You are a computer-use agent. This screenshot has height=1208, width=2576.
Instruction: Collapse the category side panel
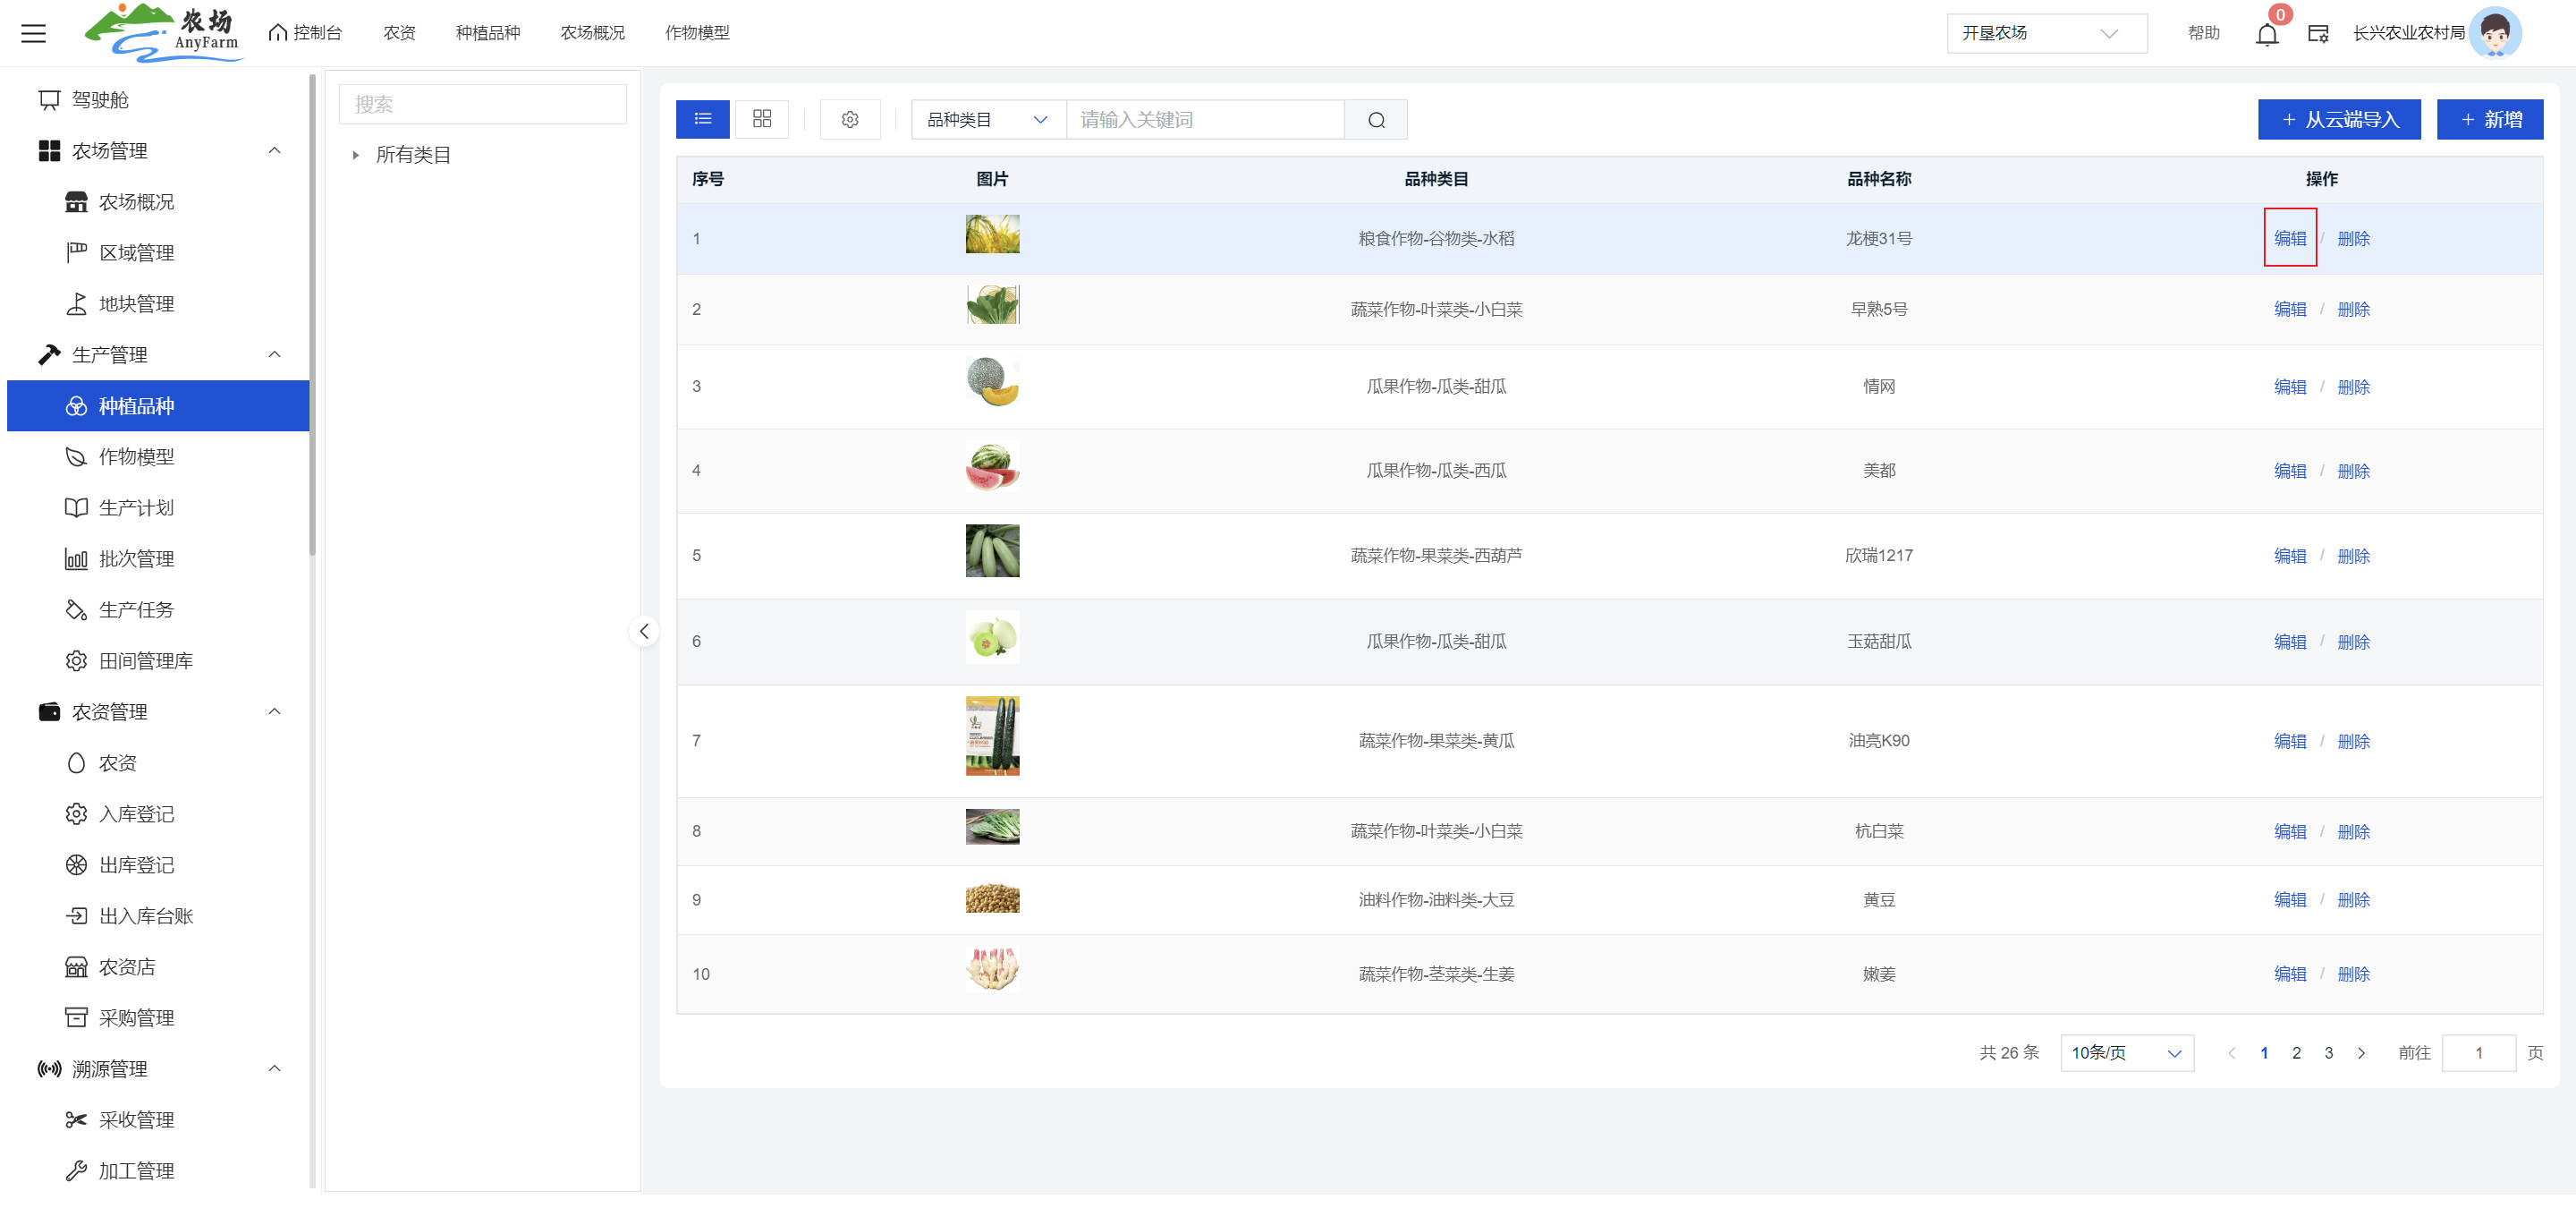[x=644, y=631]
